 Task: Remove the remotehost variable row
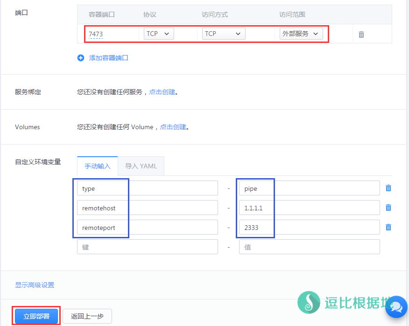point(388,208)
